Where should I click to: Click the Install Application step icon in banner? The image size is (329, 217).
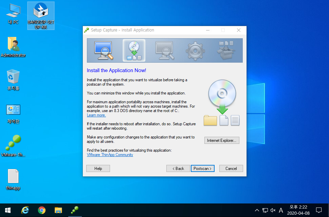point(134,50)
